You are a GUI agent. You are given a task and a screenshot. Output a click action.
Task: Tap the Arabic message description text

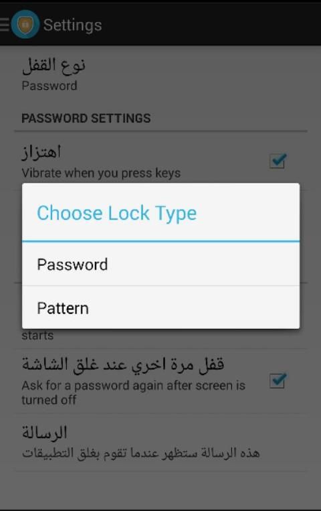pyautogui.click(x=140, y=453)
